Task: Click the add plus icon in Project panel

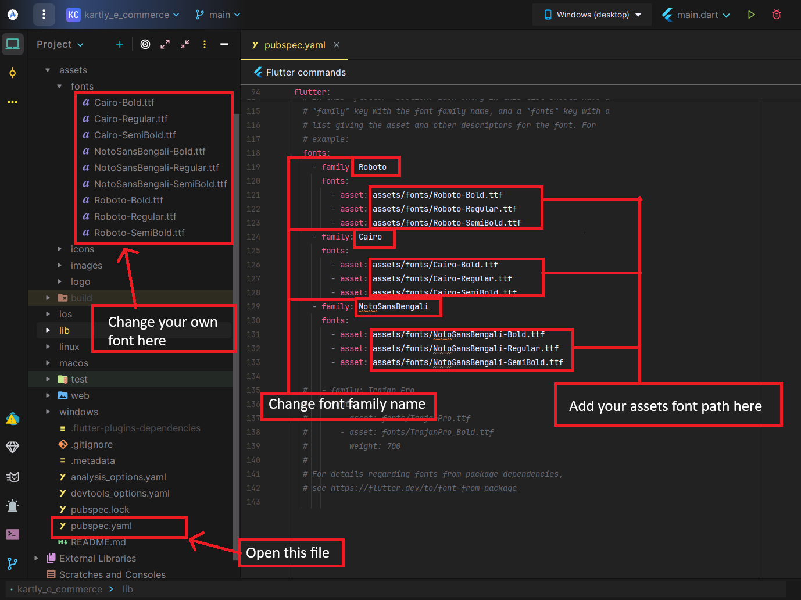Action: point(120,44)
